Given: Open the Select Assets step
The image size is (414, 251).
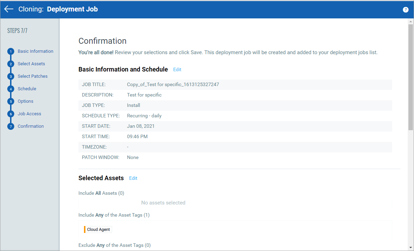Looking at the screenshot, I should 31,64.
